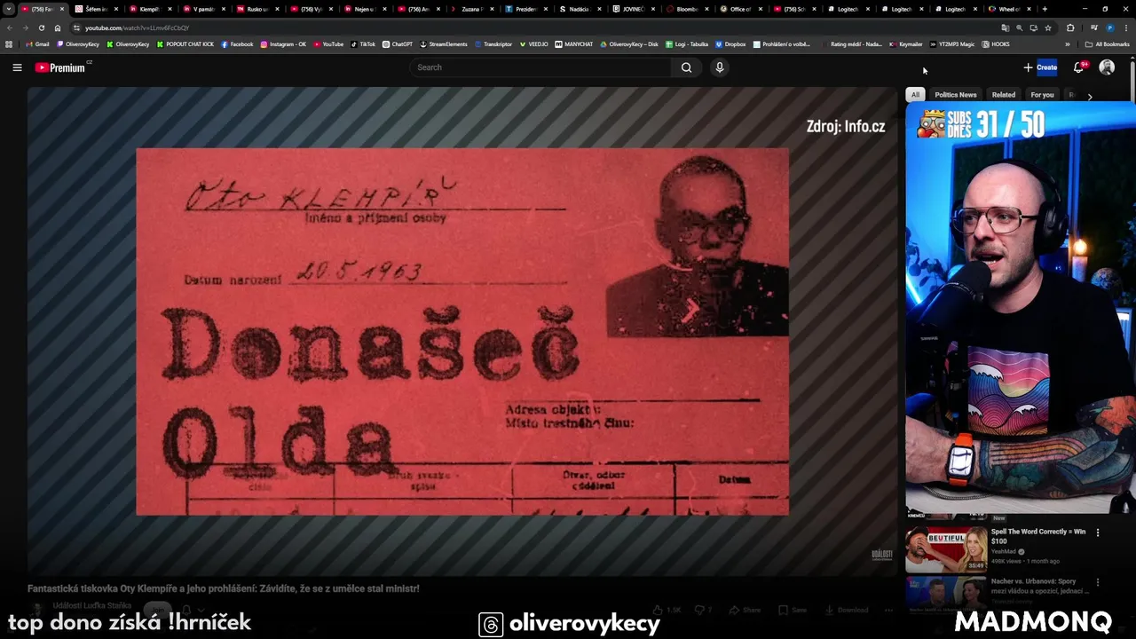Screen dimensions: 1136x639
Task: Open the YeahMad channel link
Action: [1004, 551]
